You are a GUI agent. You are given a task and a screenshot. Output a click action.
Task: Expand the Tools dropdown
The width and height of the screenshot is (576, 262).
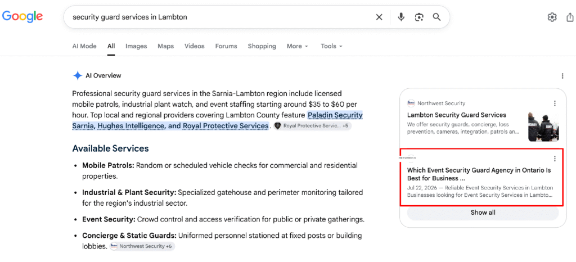(331, 46)
